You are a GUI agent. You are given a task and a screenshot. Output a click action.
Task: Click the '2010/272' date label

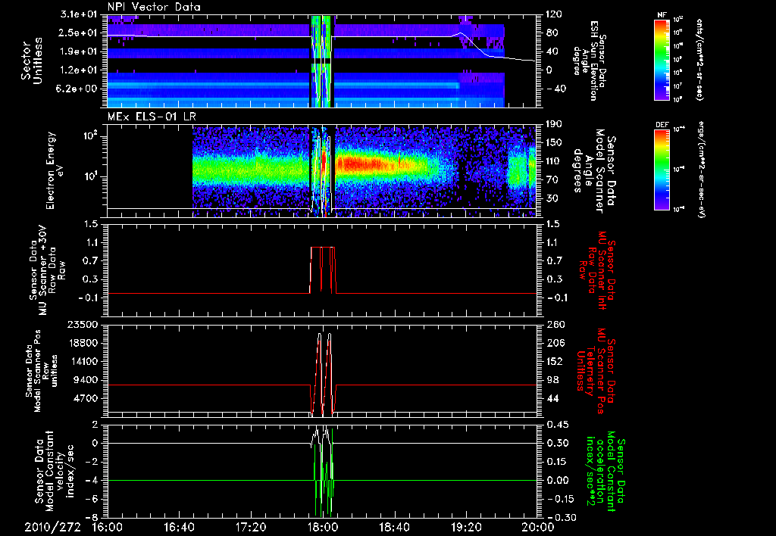(52, 527)
